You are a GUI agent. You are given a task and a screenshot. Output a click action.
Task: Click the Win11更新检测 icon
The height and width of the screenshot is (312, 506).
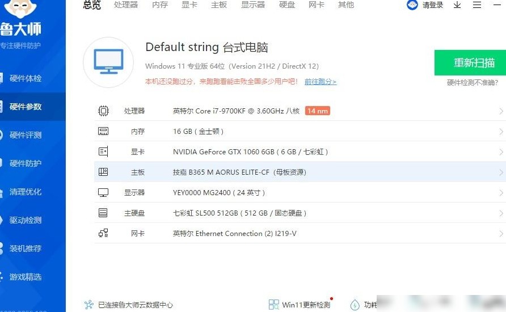pos(273,305)
